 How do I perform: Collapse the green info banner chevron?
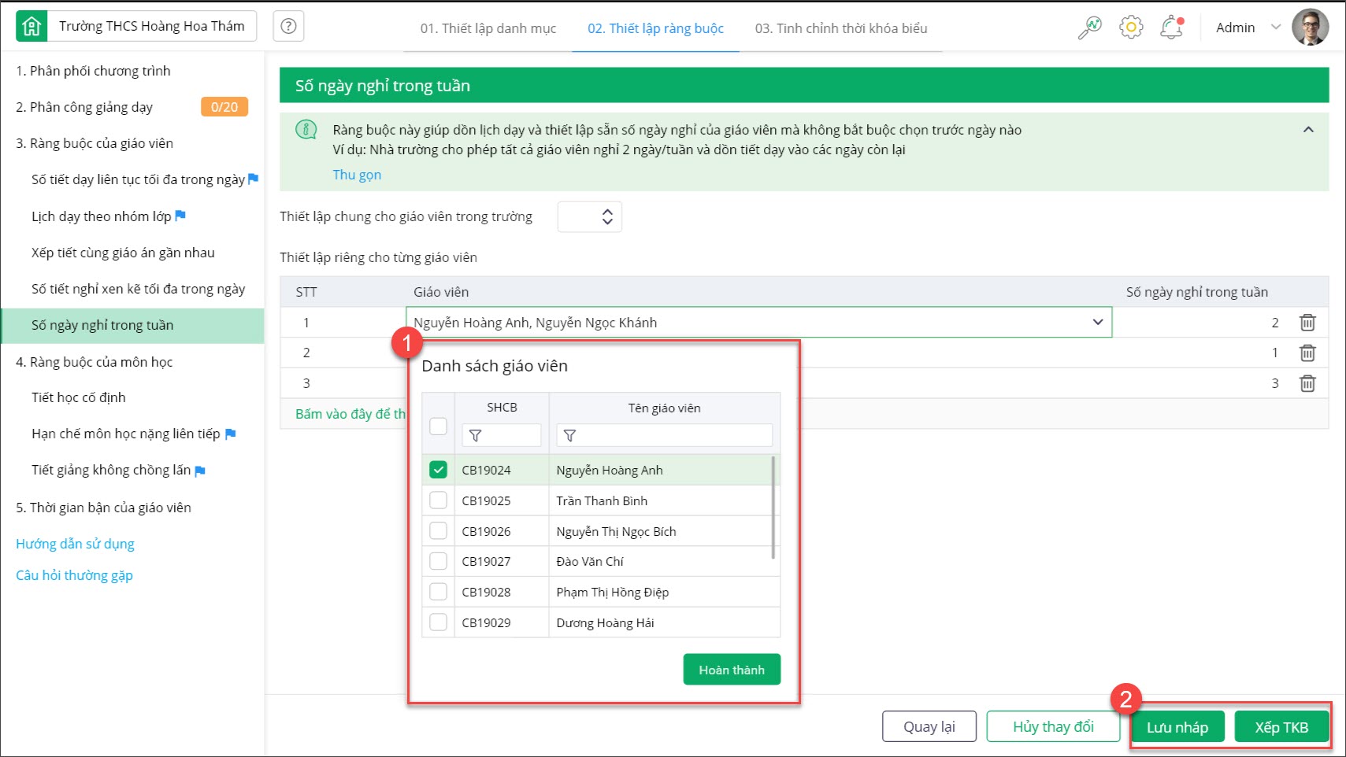point(1308,130)
